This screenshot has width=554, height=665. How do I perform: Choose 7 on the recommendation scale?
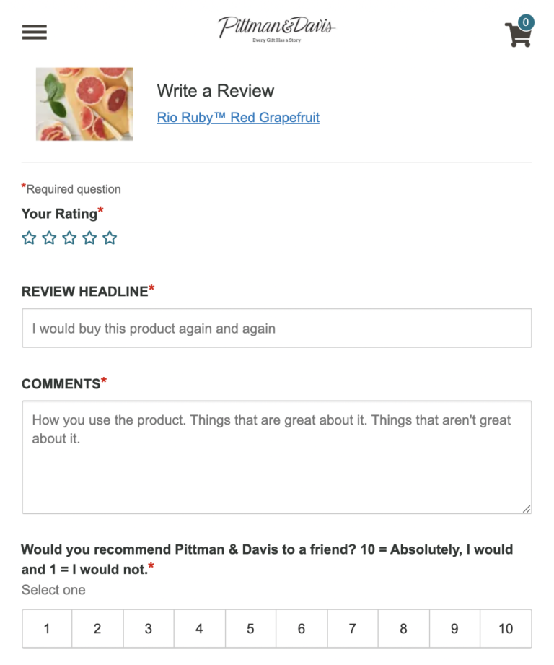click(x=352, y=628)
